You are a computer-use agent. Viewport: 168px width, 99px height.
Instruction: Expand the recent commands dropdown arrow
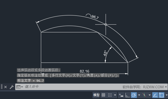coord(22,87)
